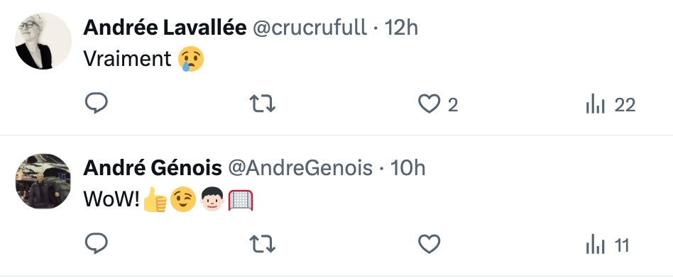
Task: Click the like count 2
Action: click(453, 105)
